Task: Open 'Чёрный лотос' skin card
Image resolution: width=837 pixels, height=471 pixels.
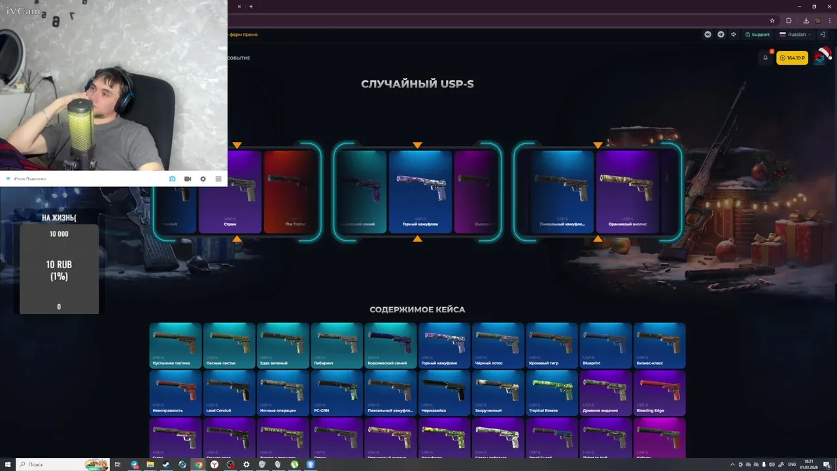Action: click(x=498, y=345)
